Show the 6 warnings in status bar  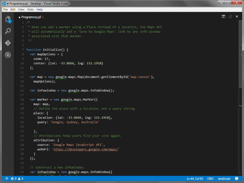tap(21, 179)
